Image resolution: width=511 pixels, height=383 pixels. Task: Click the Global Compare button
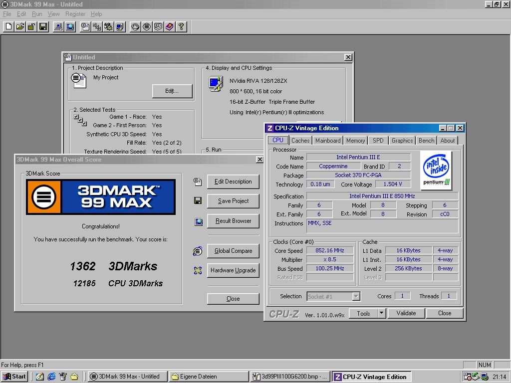(233, 251)
